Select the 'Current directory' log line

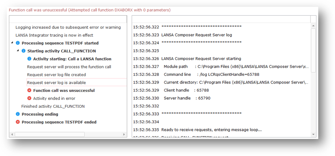pos(221,82)
